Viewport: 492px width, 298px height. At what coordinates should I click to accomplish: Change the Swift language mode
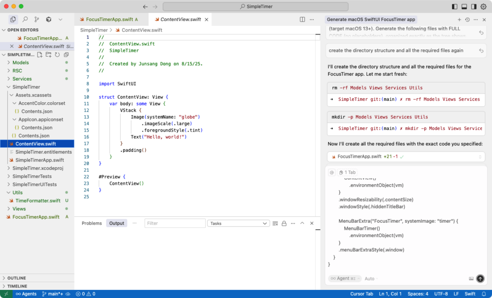470,294
